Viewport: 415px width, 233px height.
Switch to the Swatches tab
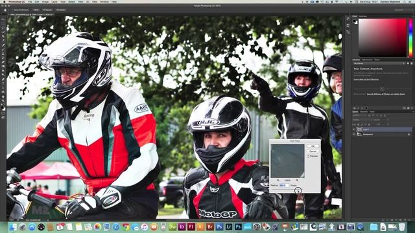(363, 16)
